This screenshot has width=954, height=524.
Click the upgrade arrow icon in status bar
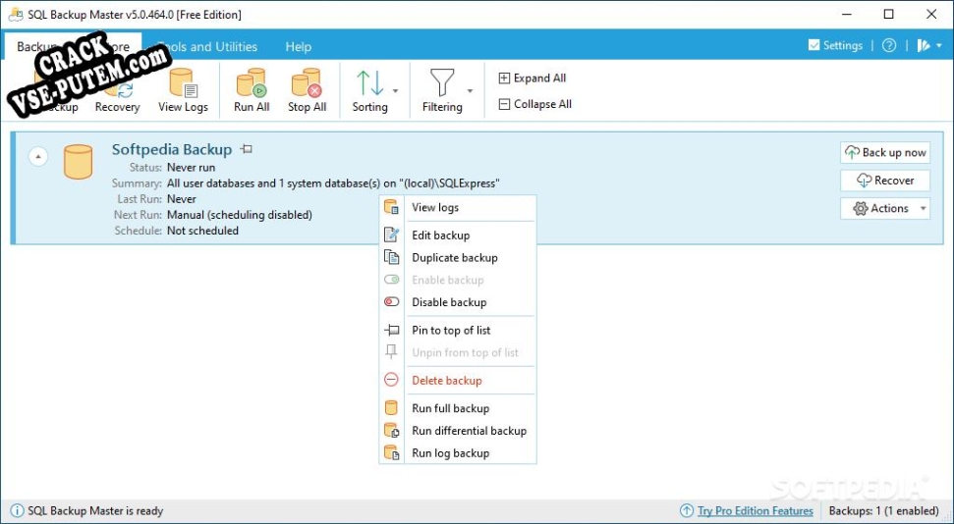pyautogui.click(x=687, y=510)
